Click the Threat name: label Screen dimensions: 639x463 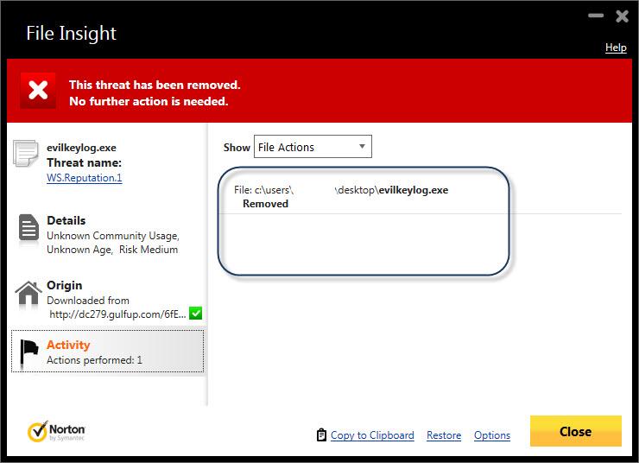pos(84,163)
